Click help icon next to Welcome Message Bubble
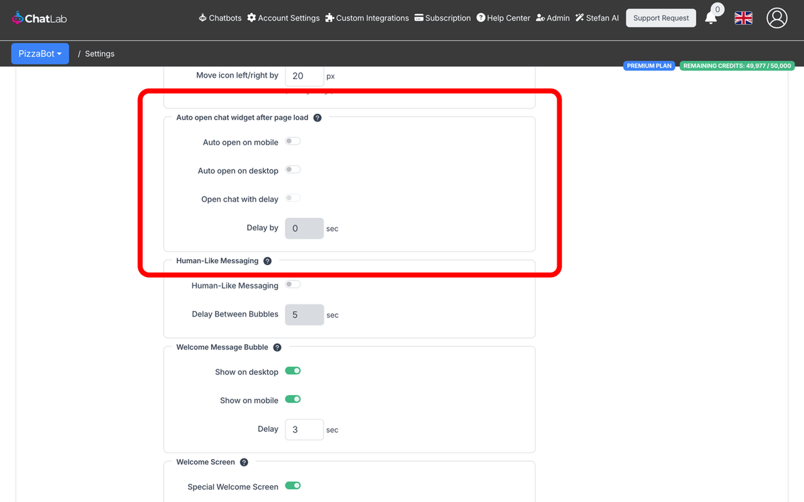 (x=277, y=347)
